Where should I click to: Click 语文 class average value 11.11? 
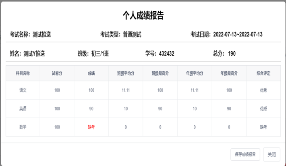pyautogui.click(x=126, y=90)
